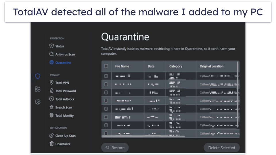The image size is (276, 155).
Task: Click the Total Adblock circle-x icon
Action: pyautogui.click(x=51, y=99)
